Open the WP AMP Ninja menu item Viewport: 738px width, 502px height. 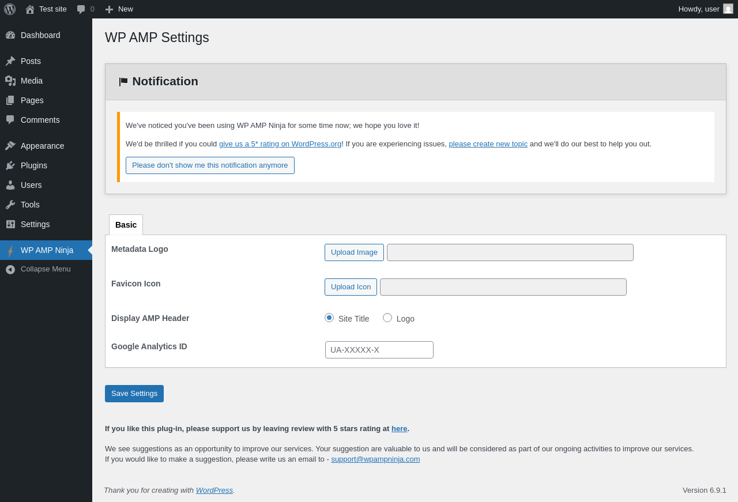coord(47,250)
